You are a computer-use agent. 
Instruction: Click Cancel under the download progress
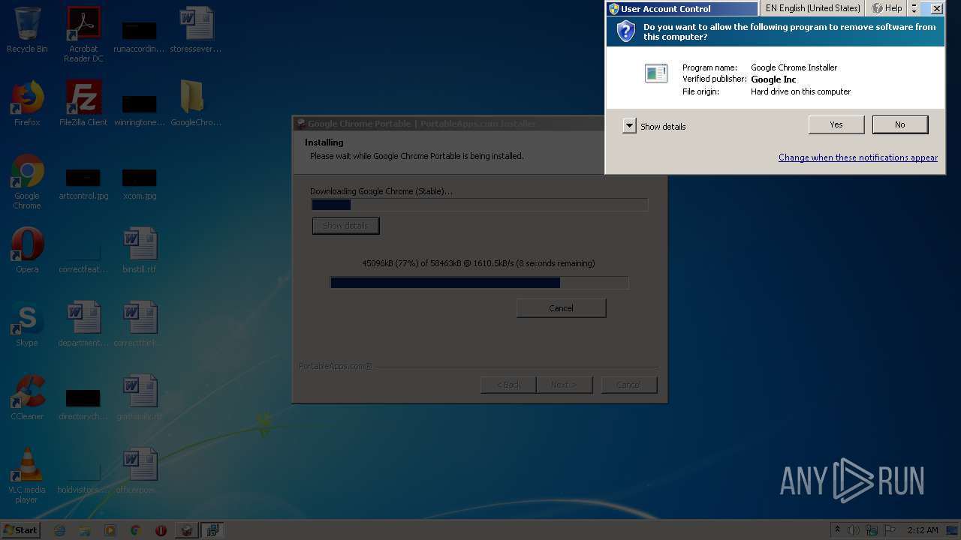561,308
